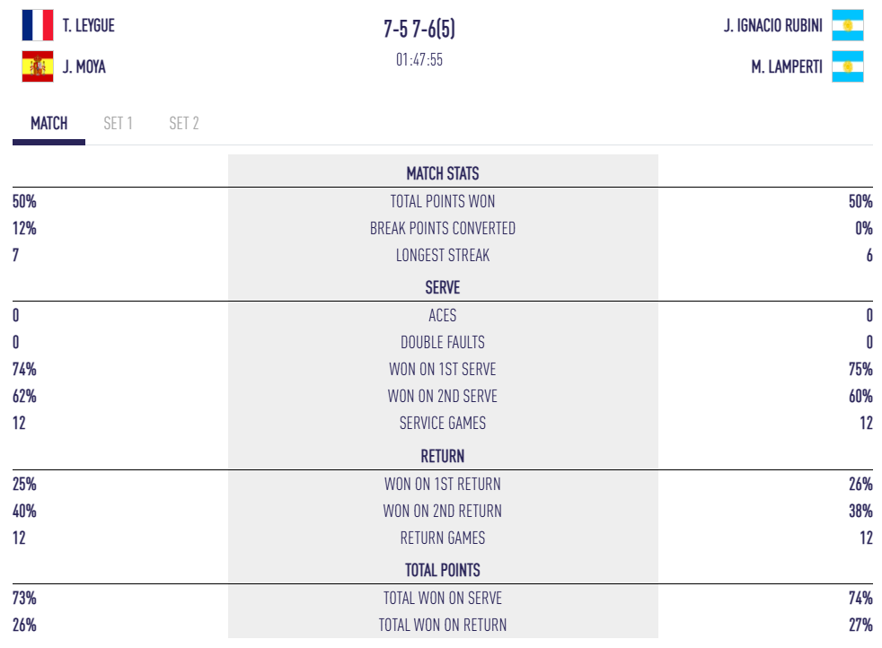Show the SET 2 stats tab
The height and width of the screenshot is (648, 882).
click(184, 124)
